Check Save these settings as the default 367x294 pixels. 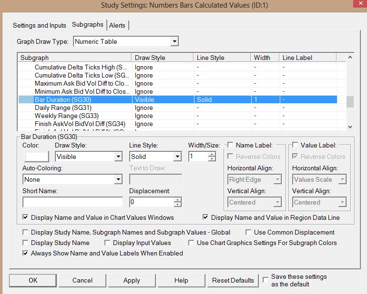(x=265, y=280)
